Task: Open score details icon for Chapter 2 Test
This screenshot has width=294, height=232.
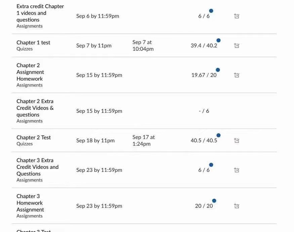Action: (x=237, y=141)
